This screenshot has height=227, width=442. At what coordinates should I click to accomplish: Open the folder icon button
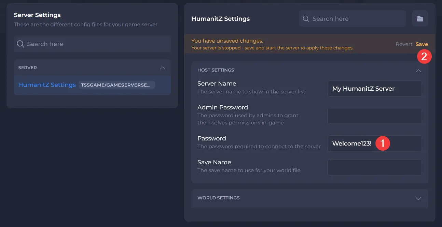(420, 18)
